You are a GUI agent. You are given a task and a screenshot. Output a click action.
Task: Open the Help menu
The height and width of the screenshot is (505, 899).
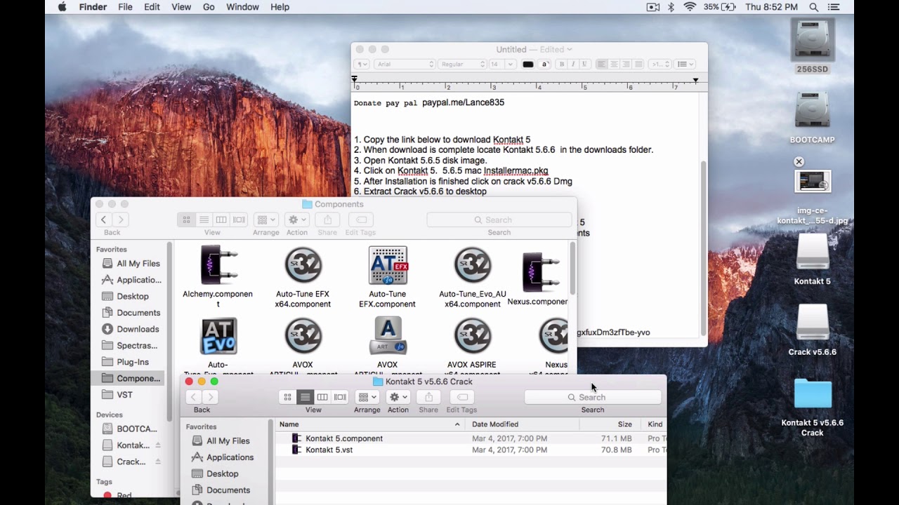tap(280, 7)
